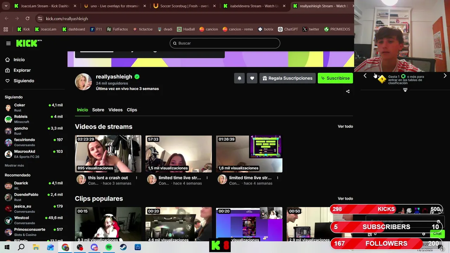
Task: Select the Sobre channel tab
Action: tap(98, 110)
